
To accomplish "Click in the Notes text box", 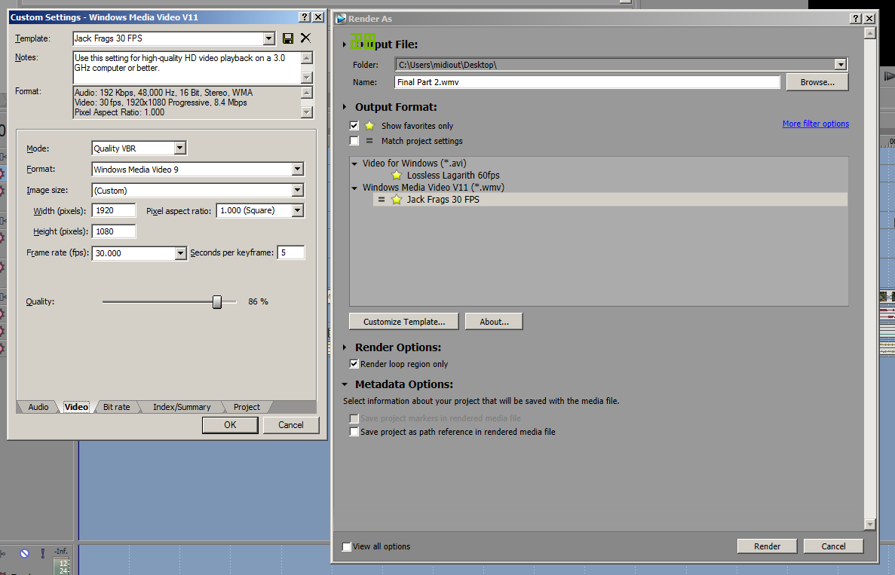I will 187,67.
